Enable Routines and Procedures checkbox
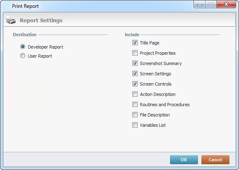This screenshot has height=170, width=239. coord(135,105)
